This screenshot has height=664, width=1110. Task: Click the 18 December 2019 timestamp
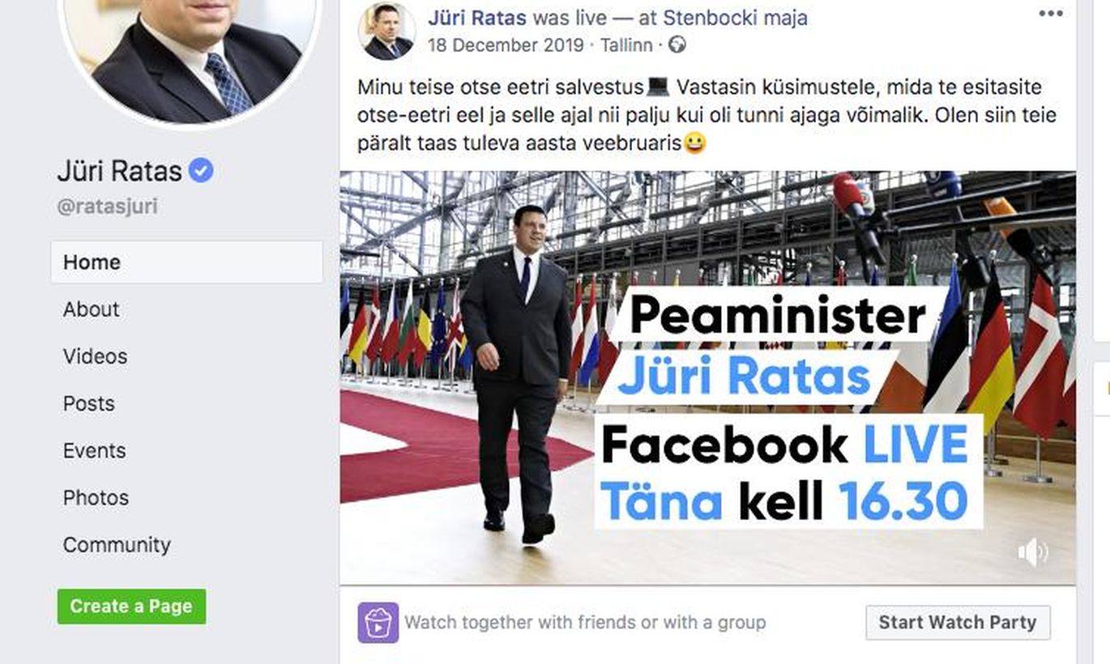coord(506,45)
